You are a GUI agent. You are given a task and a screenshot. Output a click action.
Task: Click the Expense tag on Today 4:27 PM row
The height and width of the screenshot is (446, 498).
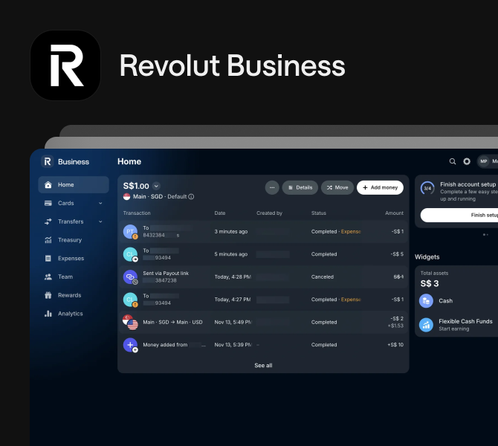[x=351, y=300]
